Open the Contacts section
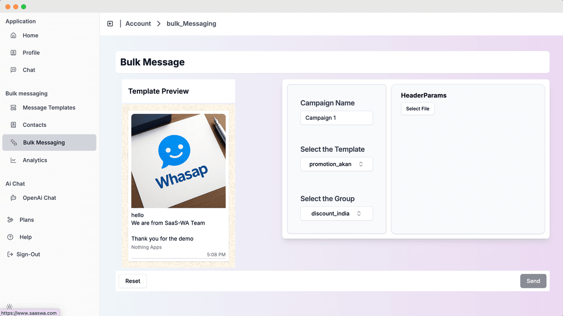Image resolution: width=563 pixels, height=316 pixels. [x=35, y=125]
